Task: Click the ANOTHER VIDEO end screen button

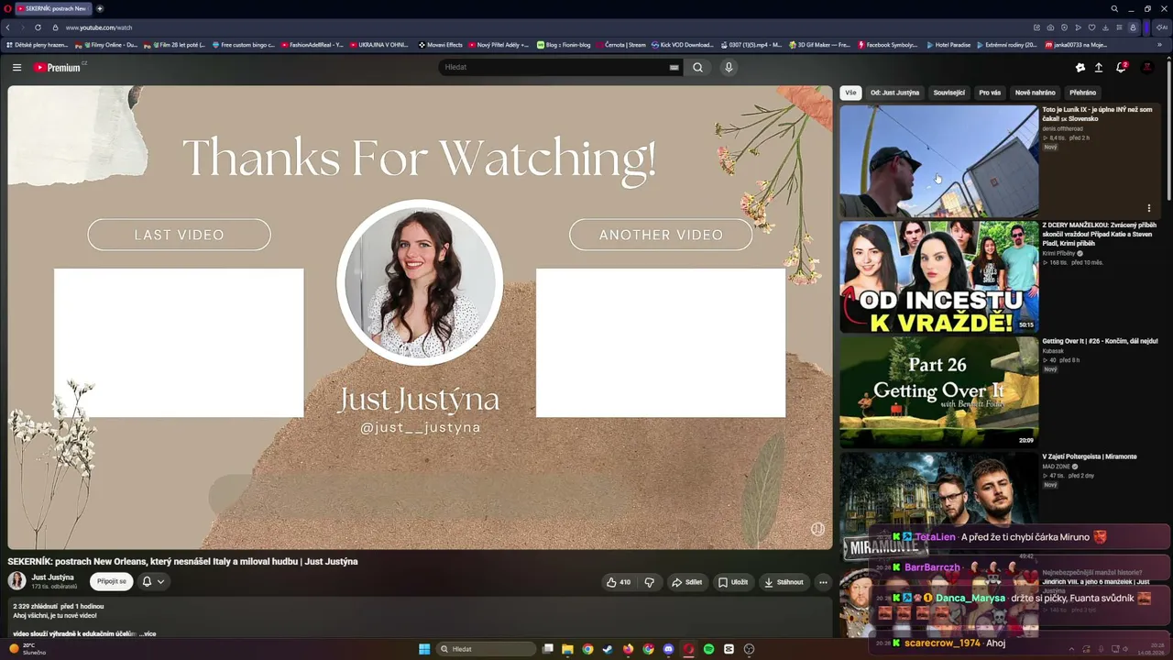Action: tap(661, 235)
